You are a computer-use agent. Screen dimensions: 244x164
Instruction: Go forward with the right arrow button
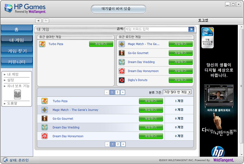click(46, 21)
